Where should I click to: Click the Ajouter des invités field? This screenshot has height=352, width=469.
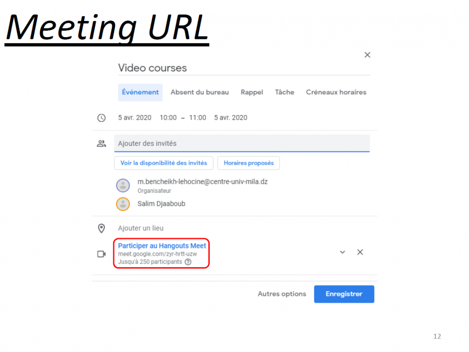tap(242, 143)
